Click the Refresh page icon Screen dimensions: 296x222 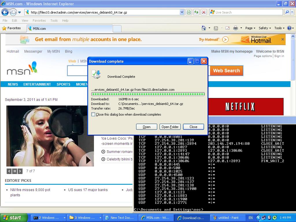click(196, 12)
